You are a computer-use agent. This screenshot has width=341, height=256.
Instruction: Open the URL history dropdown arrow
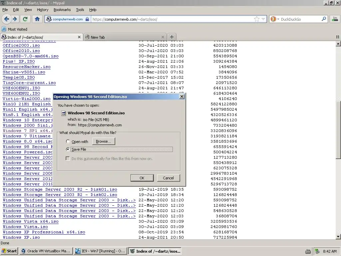coord(263,19)
